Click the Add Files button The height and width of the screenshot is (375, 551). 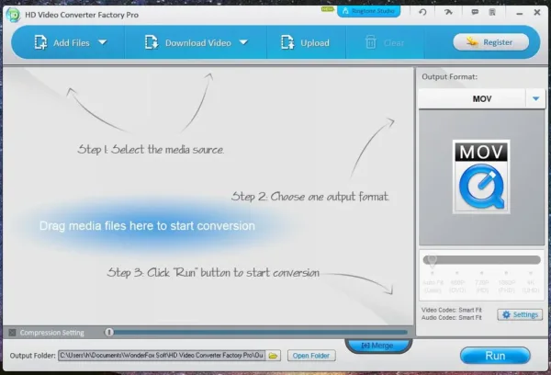pyautogui.click(x=62, y=42)
